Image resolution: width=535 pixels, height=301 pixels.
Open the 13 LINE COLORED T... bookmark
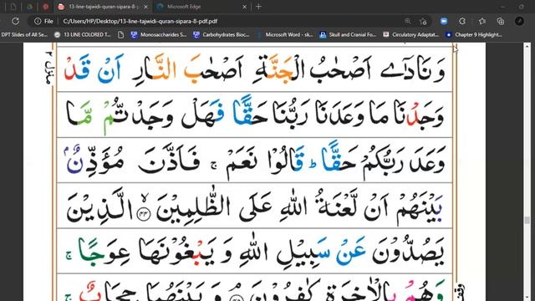tap(83, 34)
